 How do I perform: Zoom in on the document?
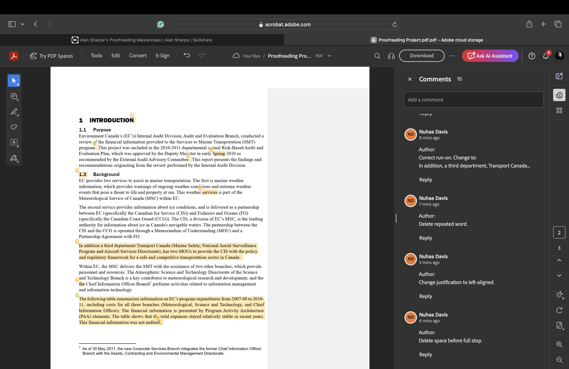click(559, 345)
